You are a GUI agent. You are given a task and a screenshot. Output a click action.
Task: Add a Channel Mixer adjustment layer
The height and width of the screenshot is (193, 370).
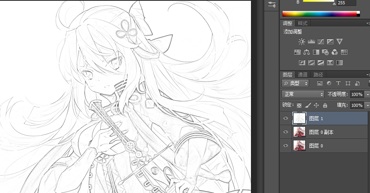[334, 52]
